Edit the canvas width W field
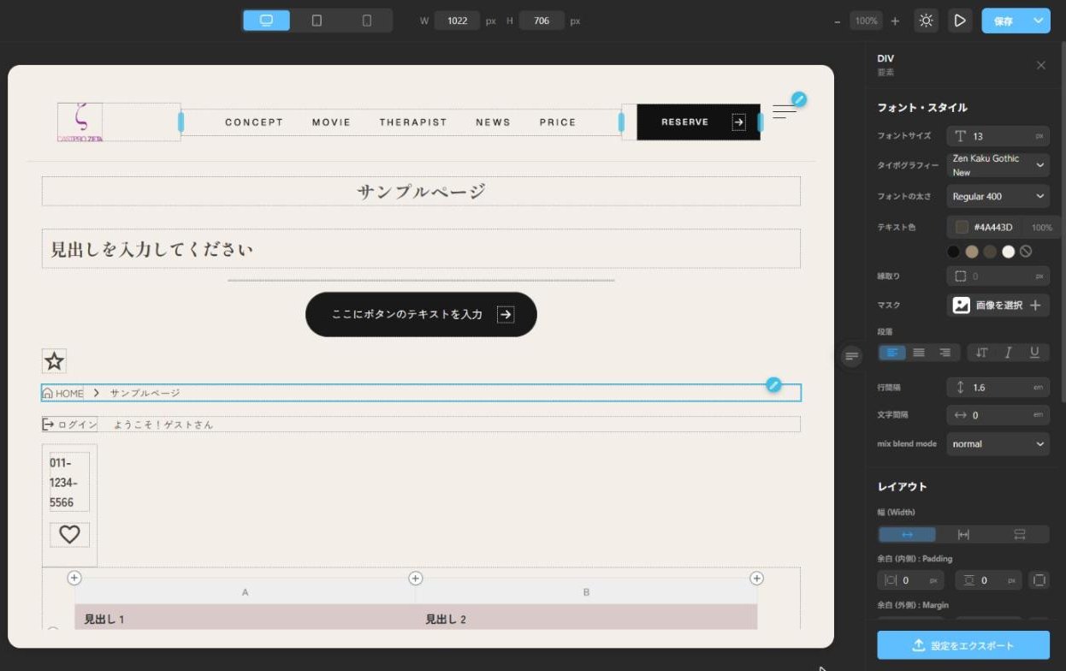Viewport: 1066px width, 671px height. (457, 21)
